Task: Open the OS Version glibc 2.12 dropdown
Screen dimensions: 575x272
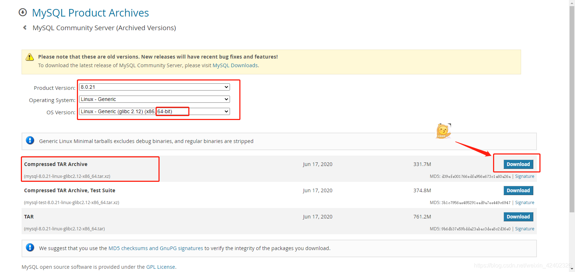Action: point(155,111)
